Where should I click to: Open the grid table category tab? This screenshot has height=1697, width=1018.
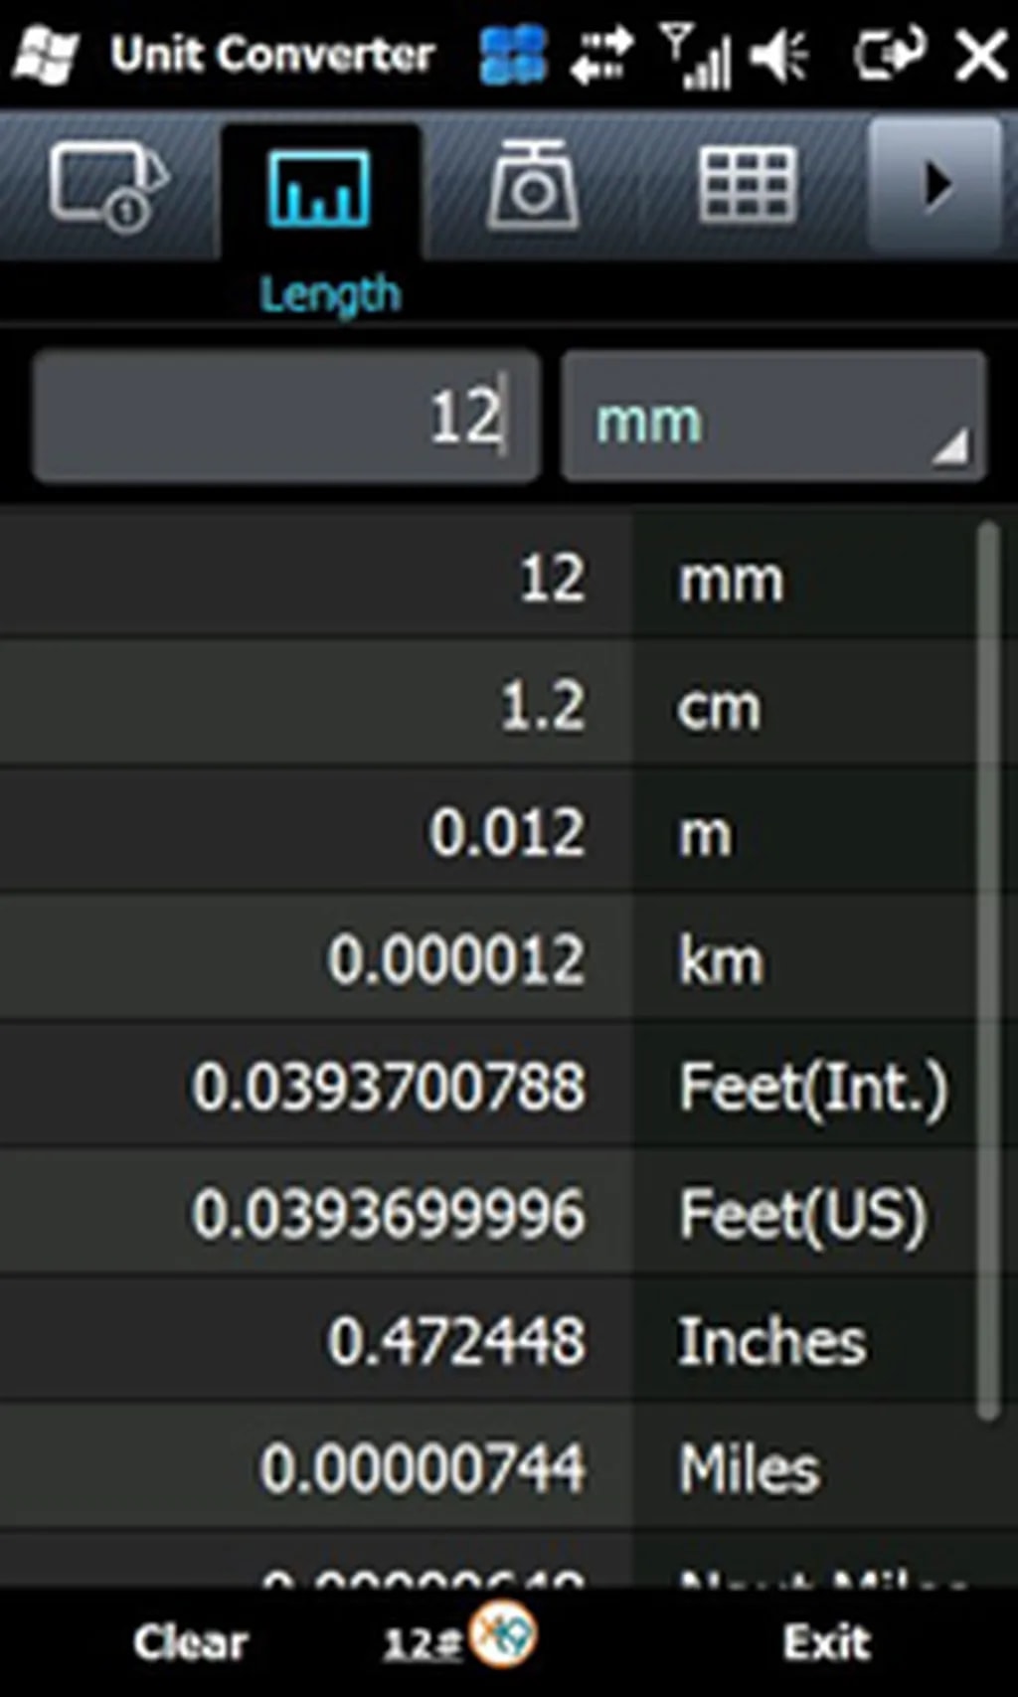click(747, 186)
